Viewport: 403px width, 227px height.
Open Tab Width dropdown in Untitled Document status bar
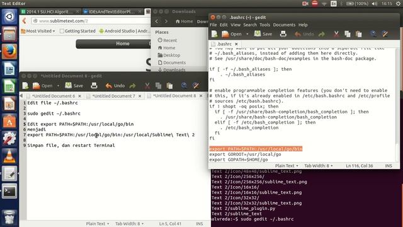(x=129, y=224)
